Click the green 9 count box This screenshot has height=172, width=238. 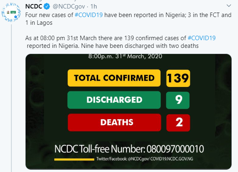178,100
